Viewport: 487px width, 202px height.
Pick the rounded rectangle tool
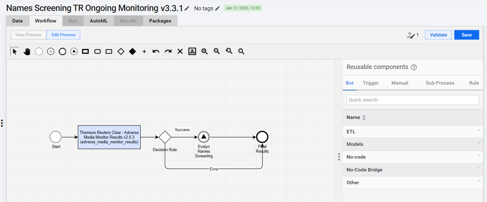click(x=97, y=52)
